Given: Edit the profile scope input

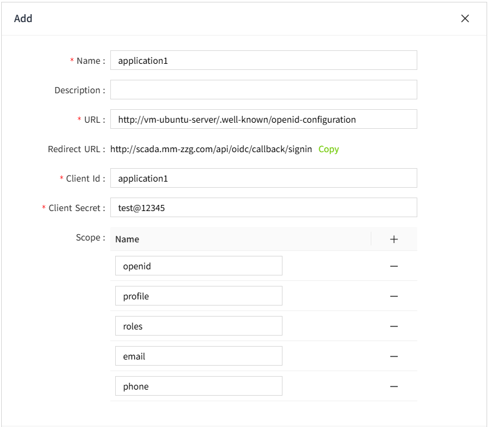Looking at the screenshot, I should pyautogui.click(x=199, y=296).
